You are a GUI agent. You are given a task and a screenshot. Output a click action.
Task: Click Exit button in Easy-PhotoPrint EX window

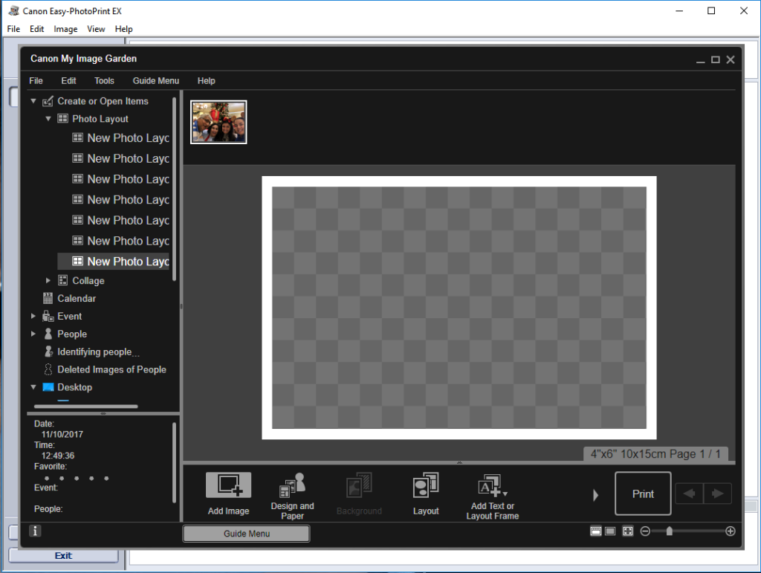click(63, 555)
